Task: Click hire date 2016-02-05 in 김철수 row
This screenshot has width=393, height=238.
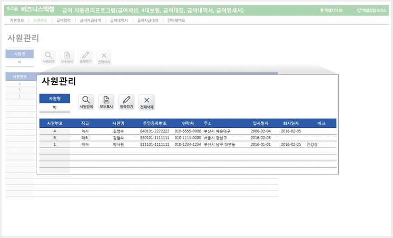Action: pos(261,138)
